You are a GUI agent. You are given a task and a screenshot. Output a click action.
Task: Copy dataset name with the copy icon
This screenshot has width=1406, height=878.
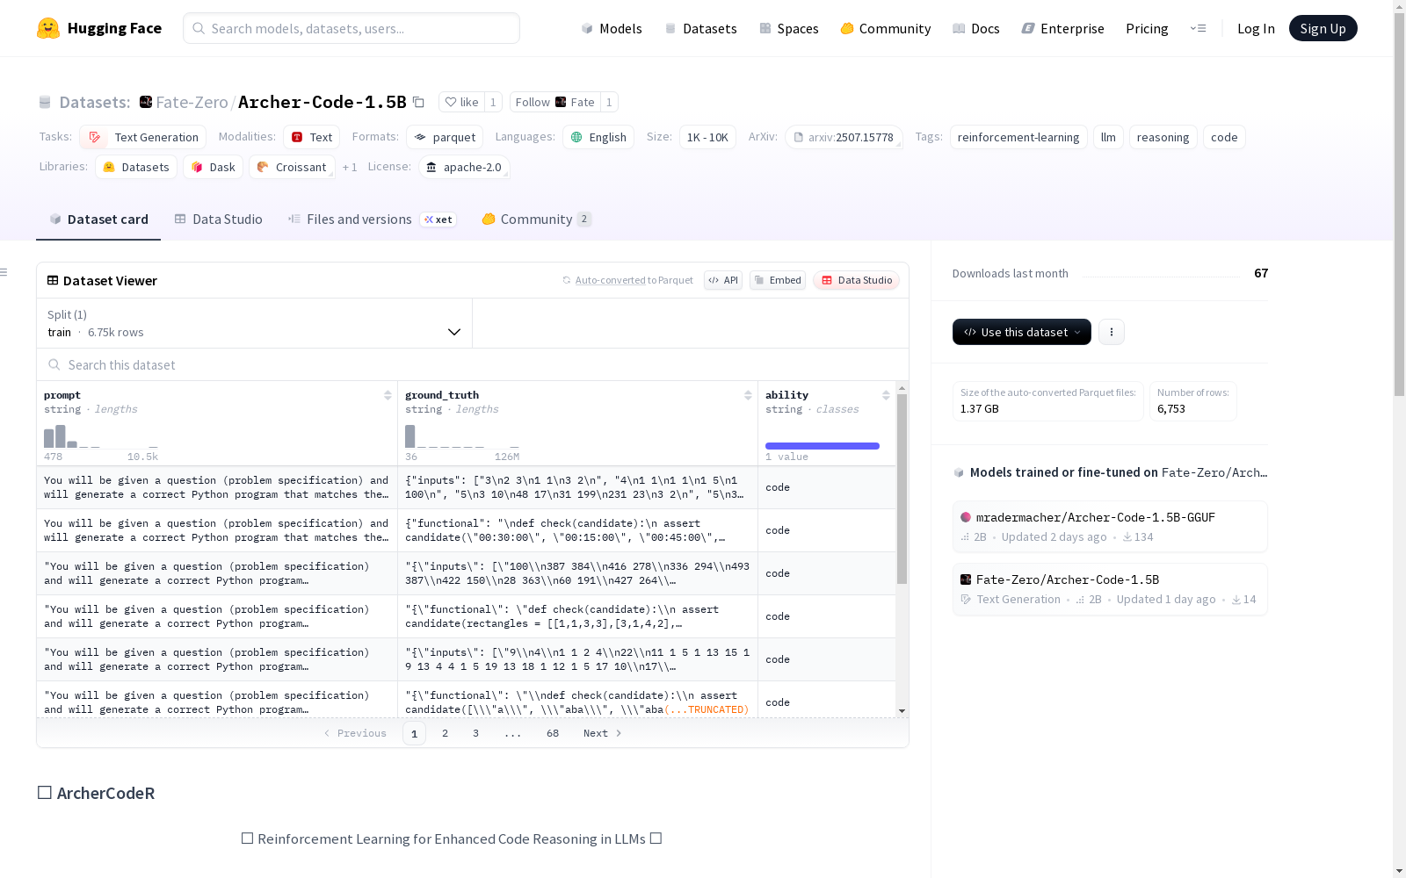click(419, 103)
